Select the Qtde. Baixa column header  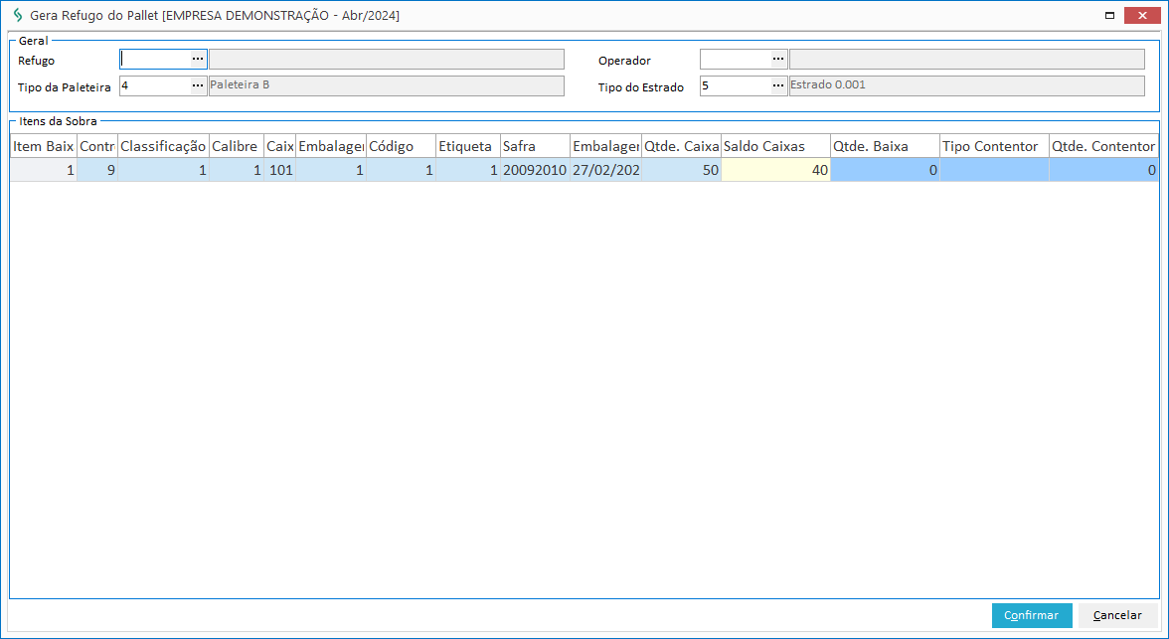pyautogui.click(x=885, y=146)
